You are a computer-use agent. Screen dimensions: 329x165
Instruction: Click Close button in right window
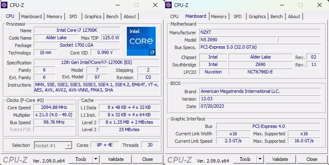(312, 159)
